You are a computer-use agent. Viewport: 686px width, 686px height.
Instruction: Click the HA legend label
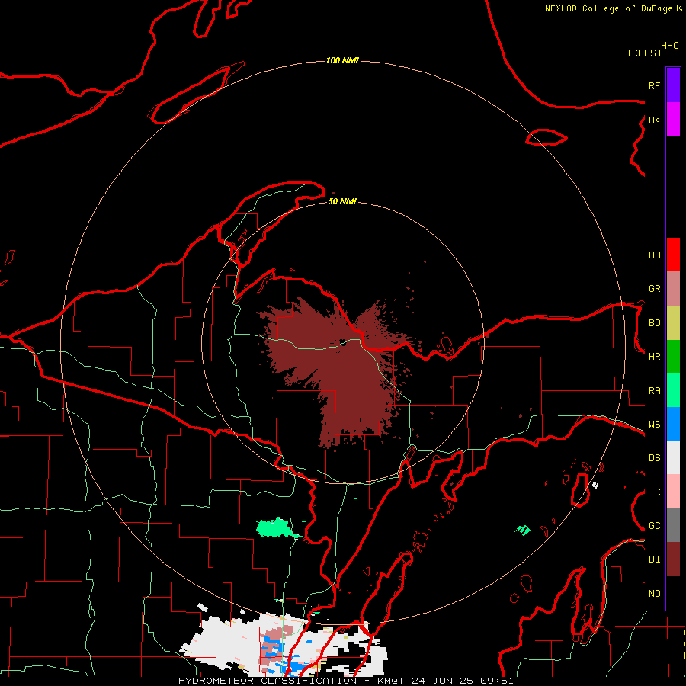point(655,255)
